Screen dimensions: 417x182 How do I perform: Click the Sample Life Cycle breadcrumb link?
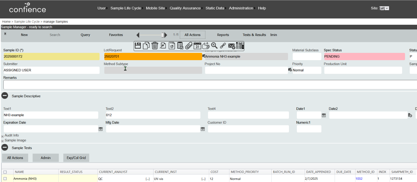pyautogui.click(x=27, y=22)
